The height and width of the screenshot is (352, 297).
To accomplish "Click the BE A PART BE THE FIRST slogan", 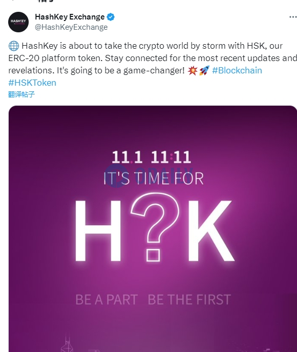I will [153, 300].
